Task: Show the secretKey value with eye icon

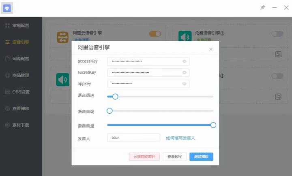Action: coord(185,72)
